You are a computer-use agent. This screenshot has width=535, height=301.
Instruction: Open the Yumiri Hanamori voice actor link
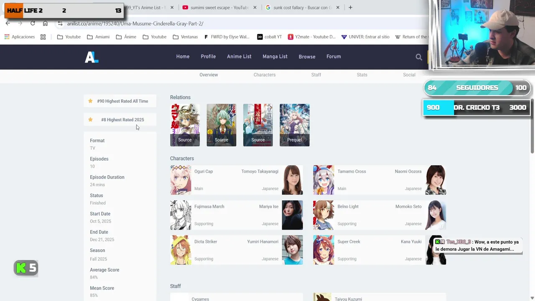[x=262, y=242]
